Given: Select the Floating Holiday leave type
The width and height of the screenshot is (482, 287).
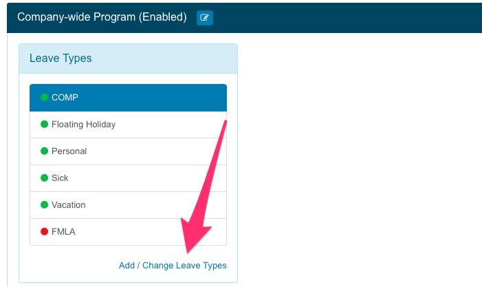Looking at the screenshot, I should click(x=83, y=125).
